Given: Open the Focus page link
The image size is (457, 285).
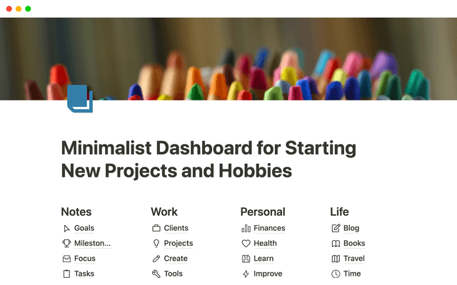Looking at the screenshot, I should (84, 259).
